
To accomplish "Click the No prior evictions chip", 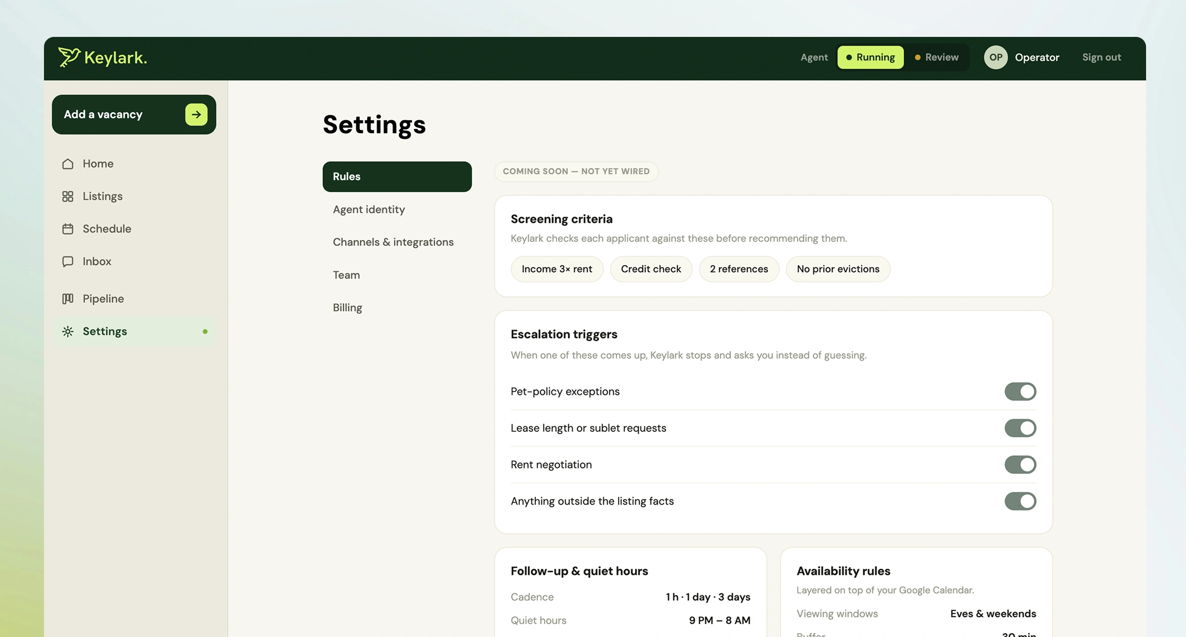I will coord(838,269).
